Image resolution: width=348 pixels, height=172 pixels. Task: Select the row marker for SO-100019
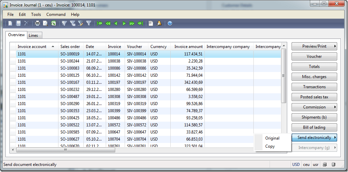pyautogui.click(x=13, y=54)
